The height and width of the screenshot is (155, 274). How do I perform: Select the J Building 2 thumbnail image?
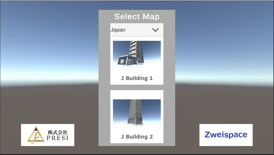point(137,112)
